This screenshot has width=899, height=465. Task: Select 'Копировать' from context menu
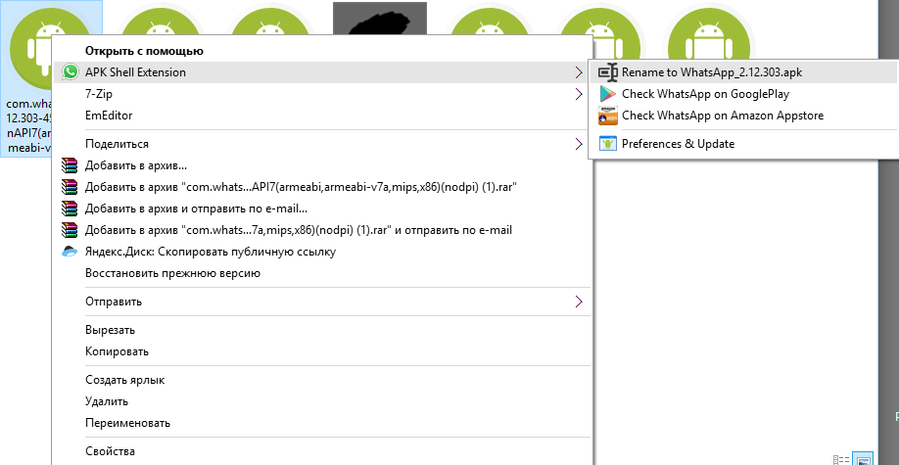tap(117, 351)
